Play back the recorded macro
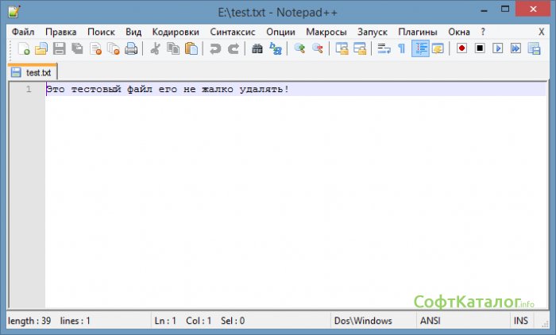 (498, 49)
